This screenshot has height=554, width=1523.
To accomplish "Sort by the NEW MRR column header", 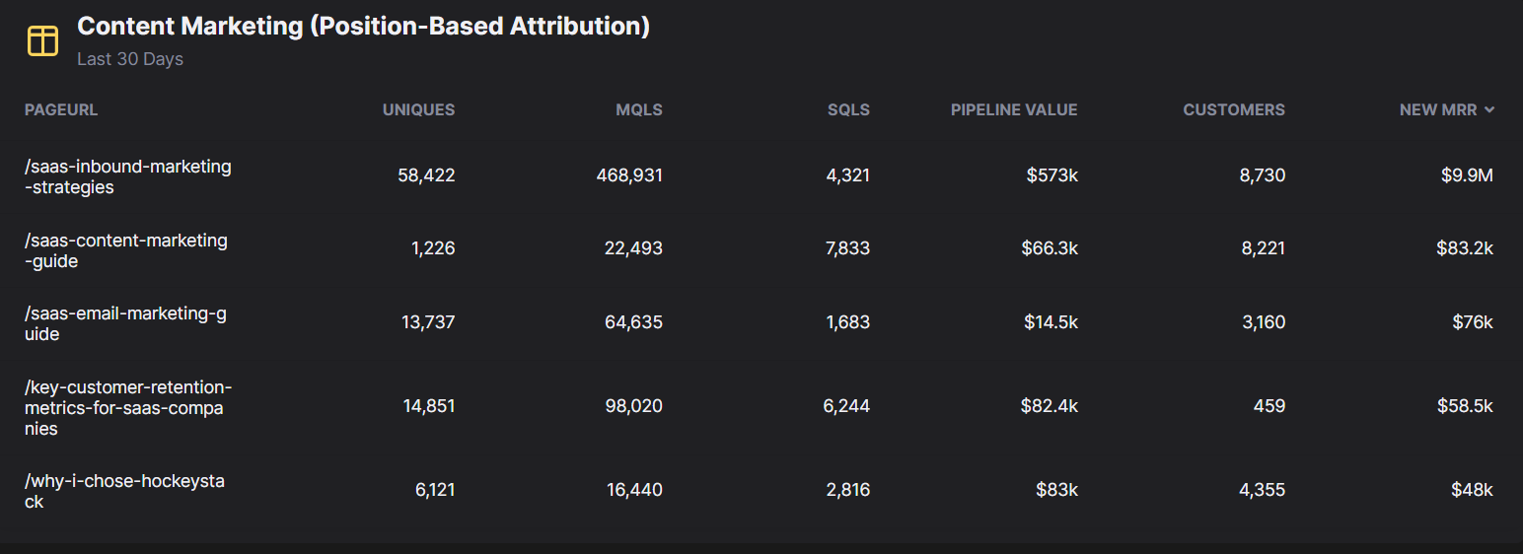I will 1439,110.
